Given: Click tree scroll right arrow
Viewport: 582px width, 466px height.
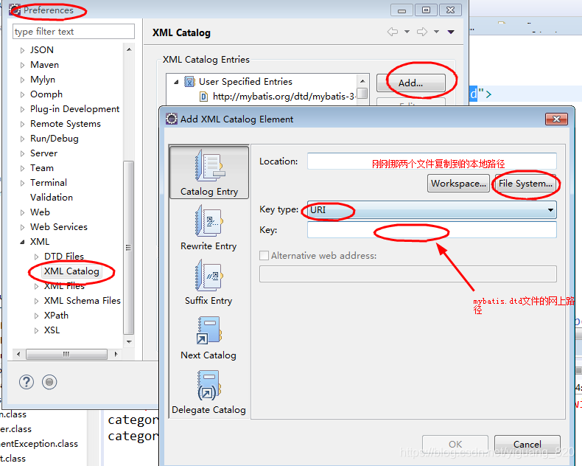Looking at the screenshot, I should click(116, 354).
